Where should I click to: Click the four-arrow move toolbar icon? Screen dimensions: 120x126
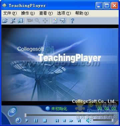pos(45,21)
